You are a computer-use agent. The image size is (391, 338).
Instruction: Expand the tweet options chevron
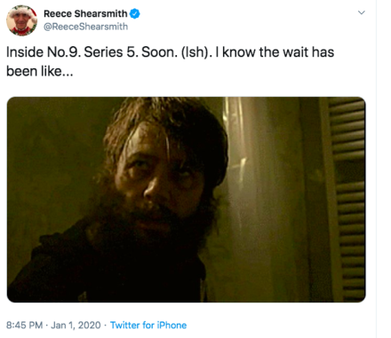tap(362, 12)
